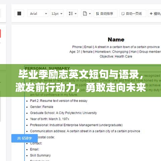
Task: Click the 模块 add module button
Action: pyautogui.click(x=155, y=13)
